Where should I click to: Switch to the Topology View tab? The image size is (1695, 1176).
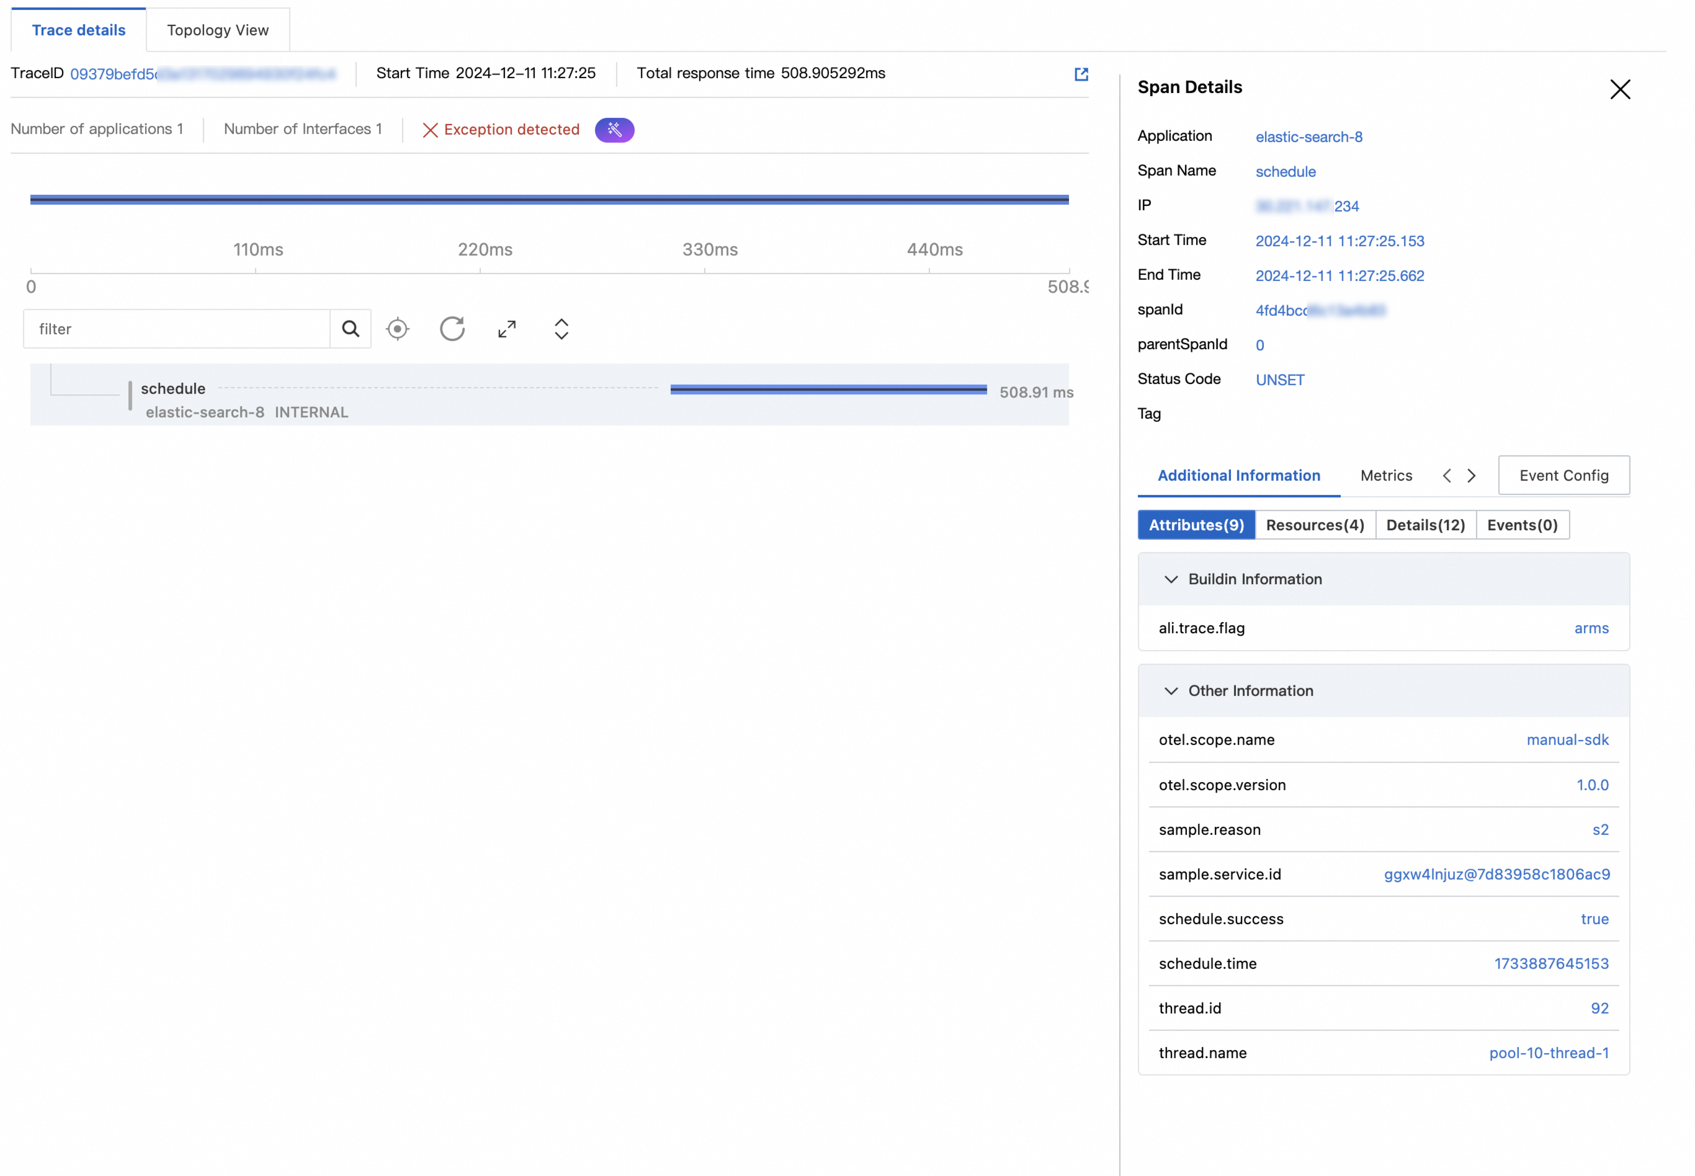click(x=217, y=30)
